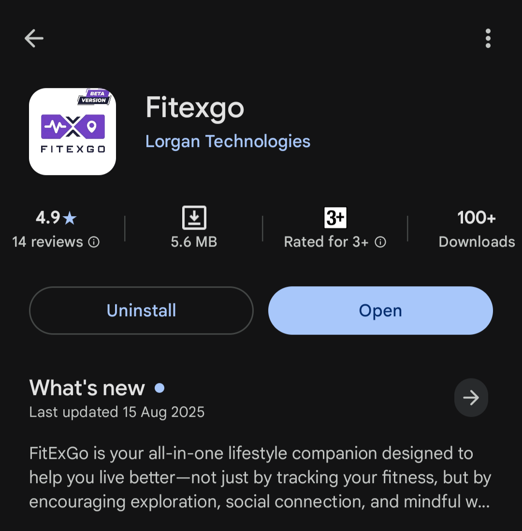Tap the info icon beside Rated for 3+

[381, 242]
